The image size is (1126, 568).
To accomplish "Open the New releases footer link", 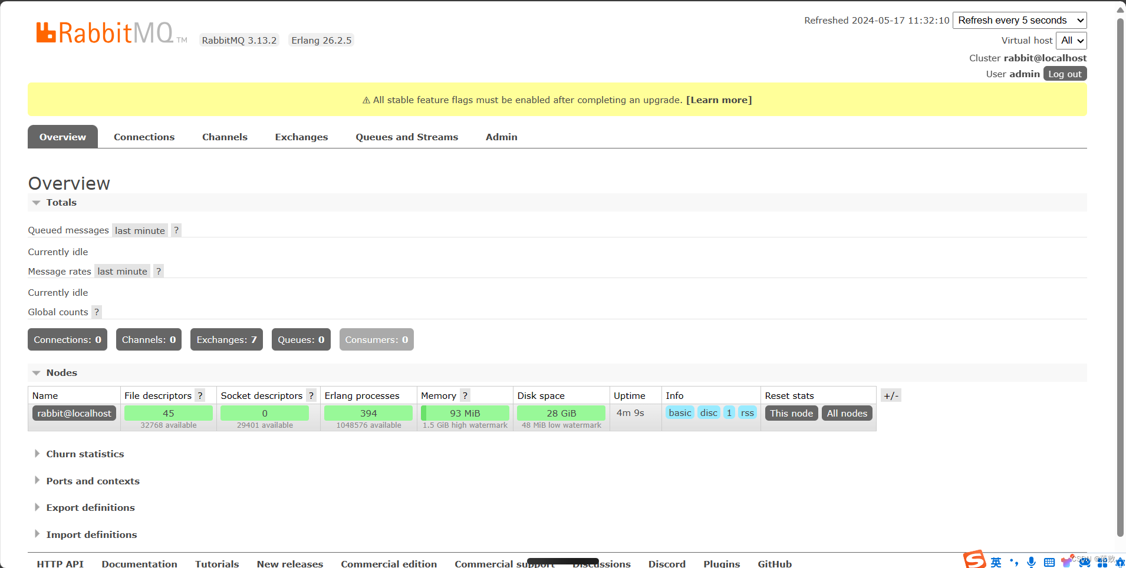I will pyautogui.click(x=290, y=563).
